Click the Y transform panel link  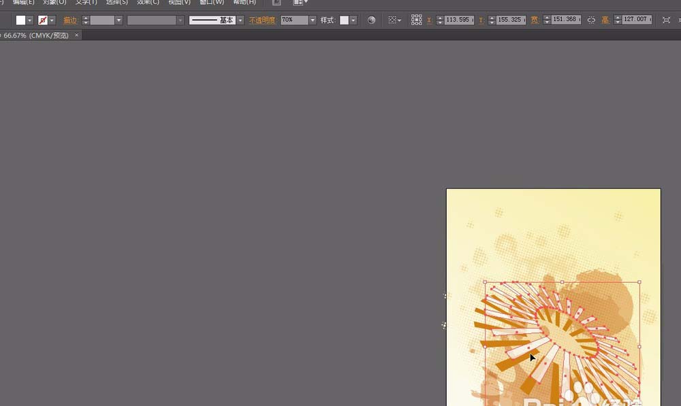481,20
